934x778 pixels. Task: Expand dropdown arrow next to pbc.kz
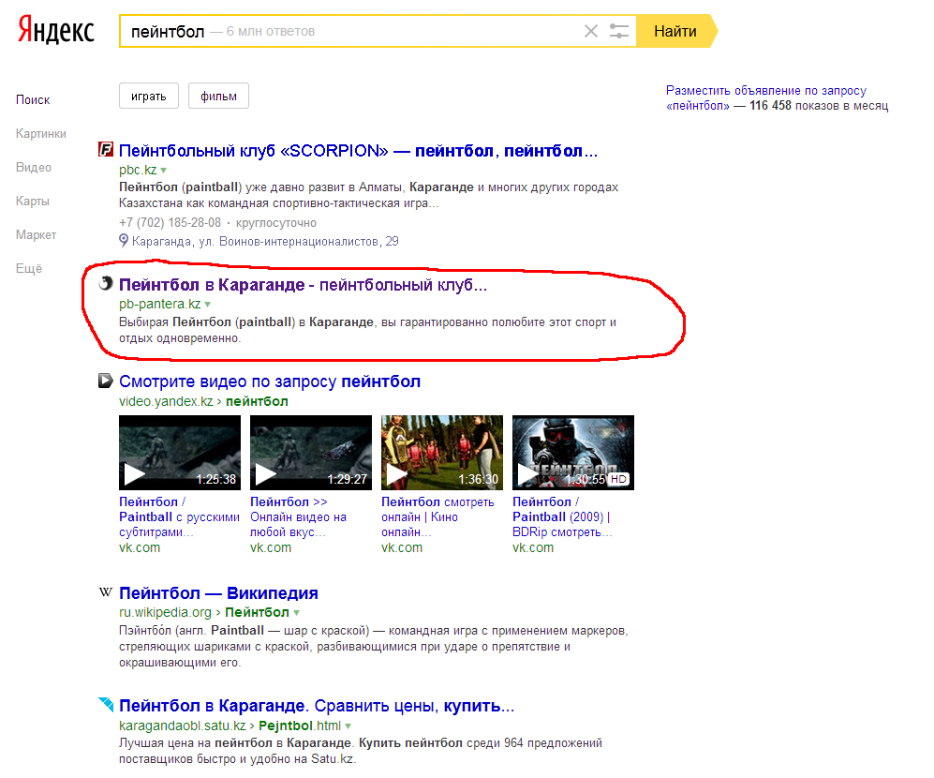click(x=164, y=171)
